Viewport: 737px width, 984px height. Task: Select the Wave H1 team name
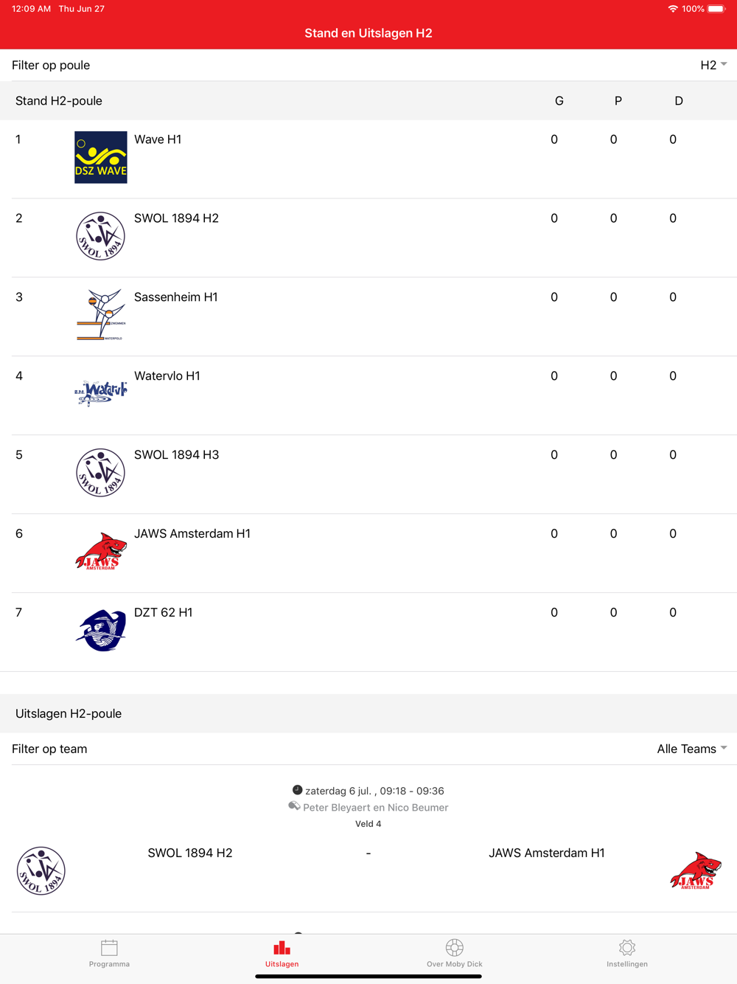tap(158, 139)
